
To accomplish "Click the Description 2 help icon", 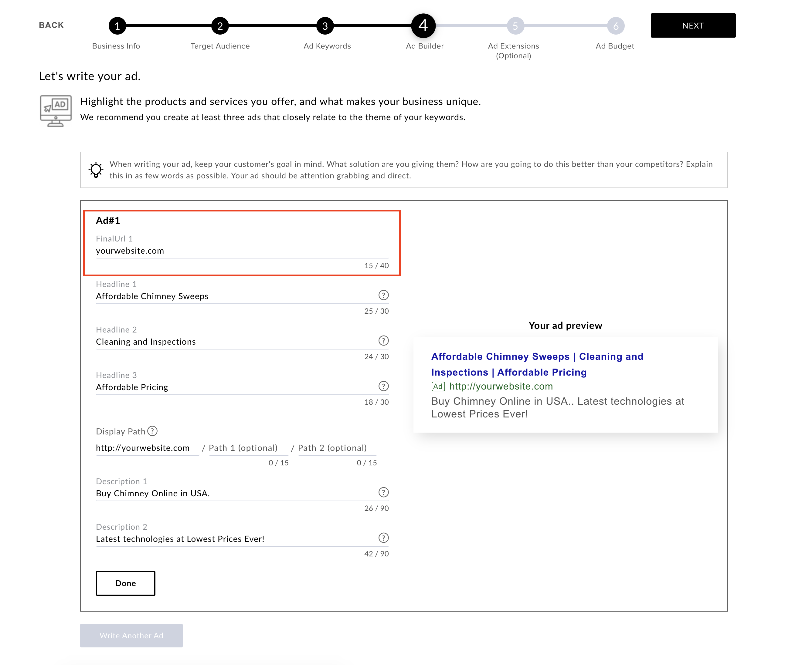I will coord(383,538).
